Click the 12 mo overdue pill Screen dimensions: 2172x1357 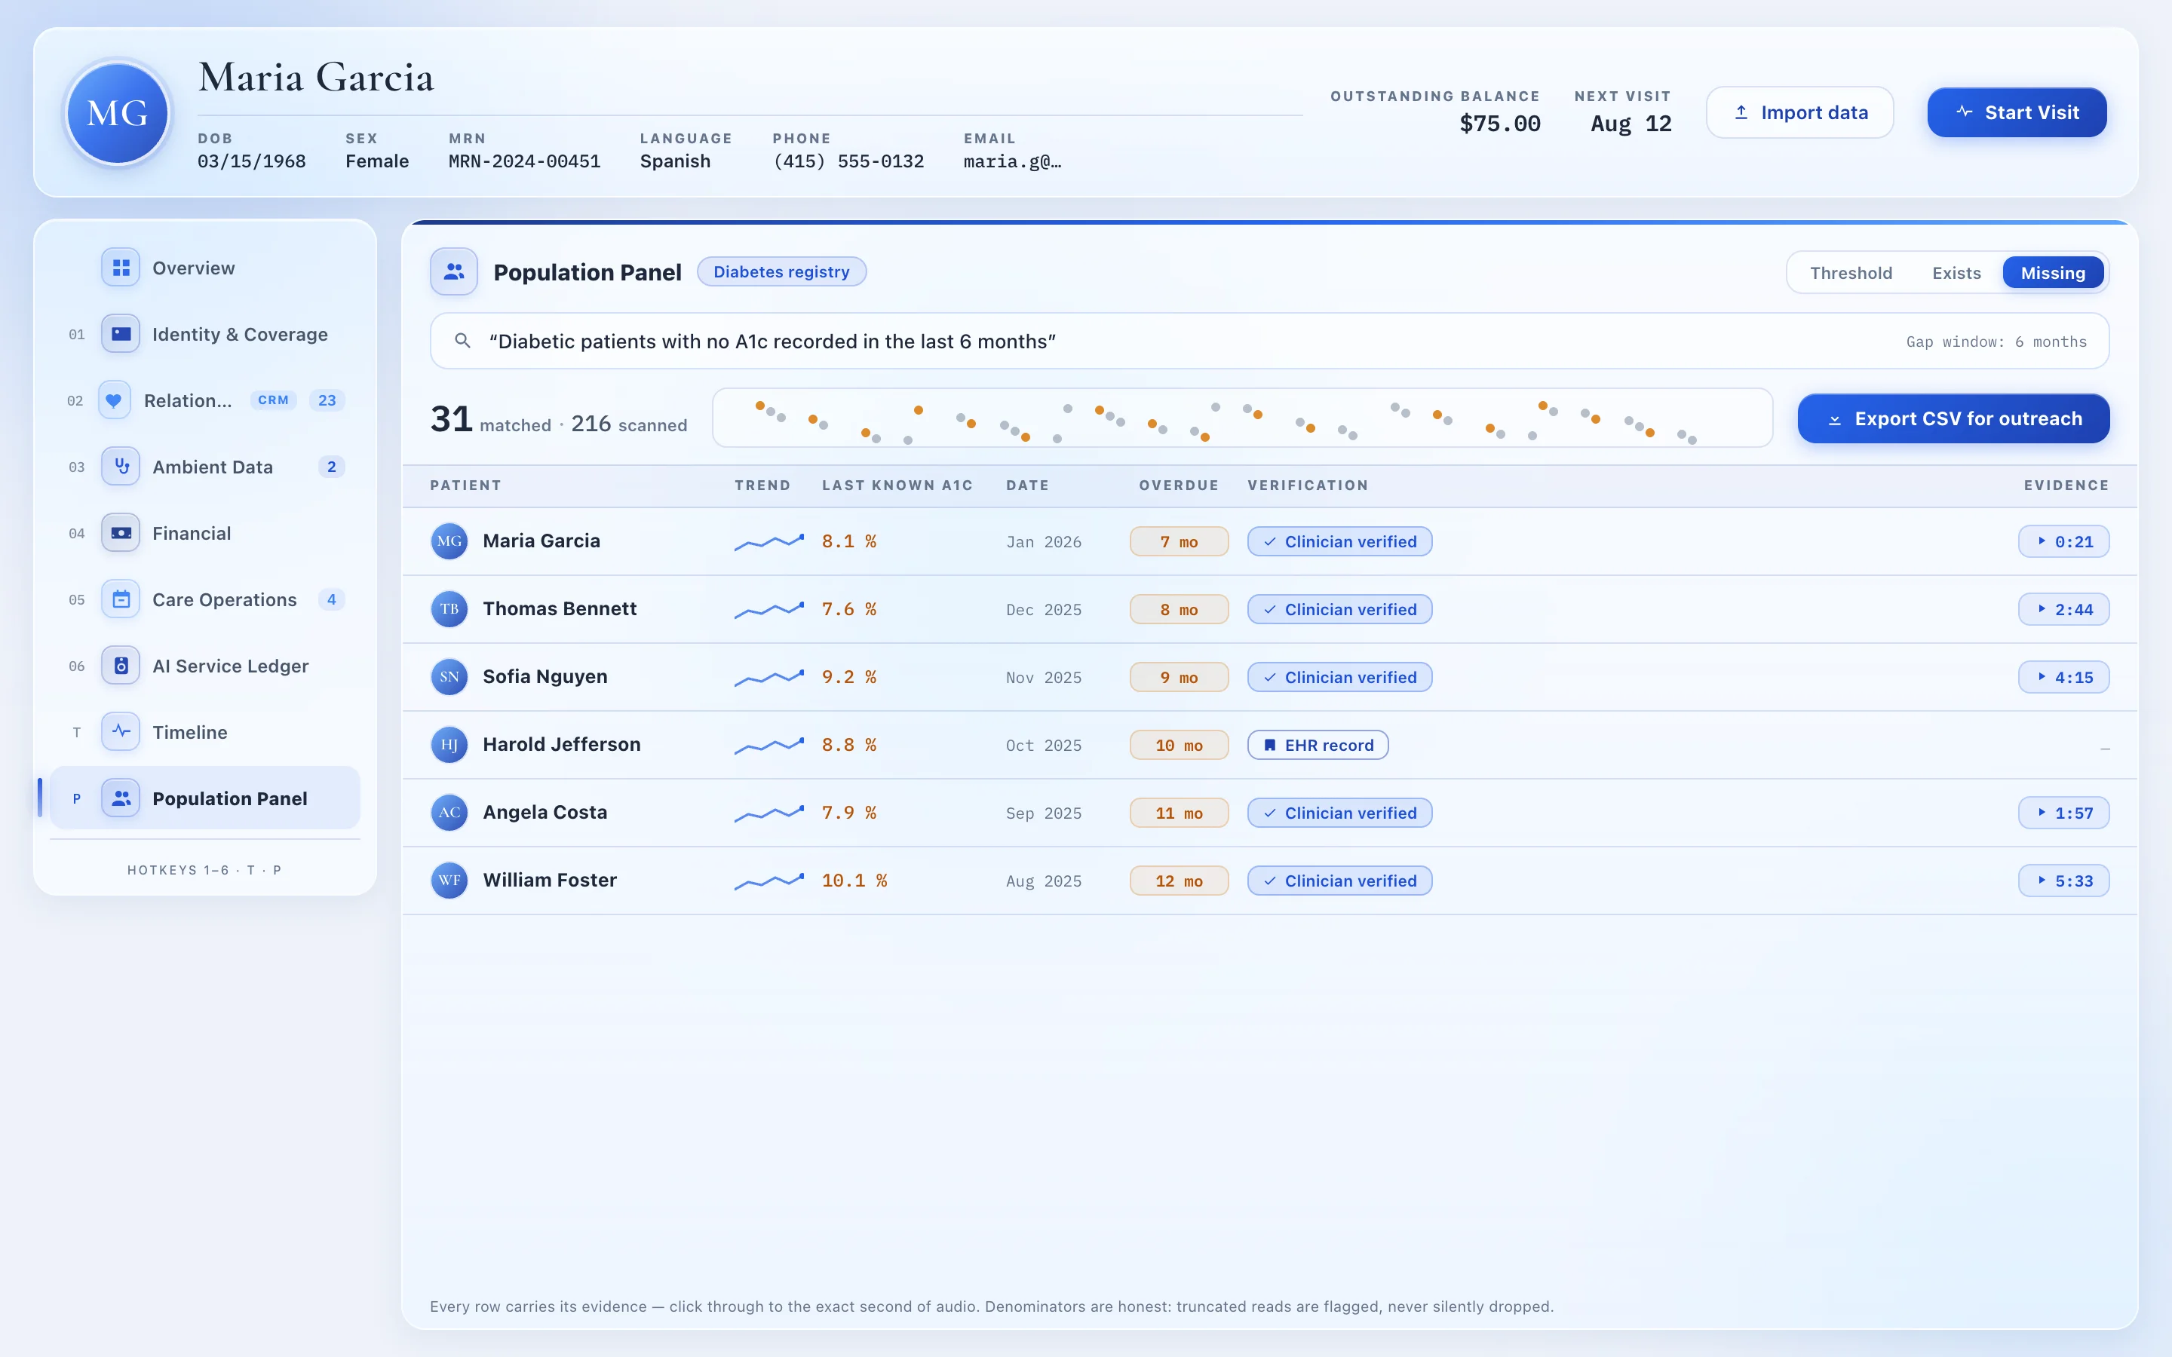coord(1179,881)
